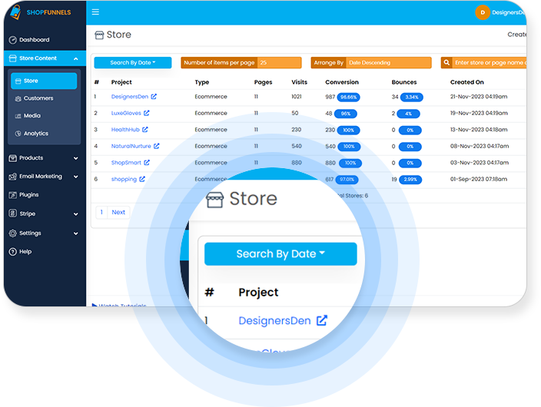Click the hamburger menu icon

point(95,12)
